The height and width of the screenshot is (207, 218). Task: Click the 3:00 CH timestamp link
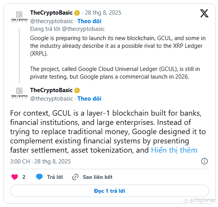tap(40, 162)
